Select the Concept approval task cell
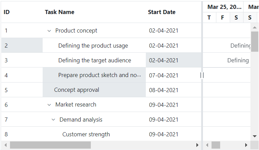Image resolution: width=259 pixels, height=150 pixels. [x=77, y=90]
